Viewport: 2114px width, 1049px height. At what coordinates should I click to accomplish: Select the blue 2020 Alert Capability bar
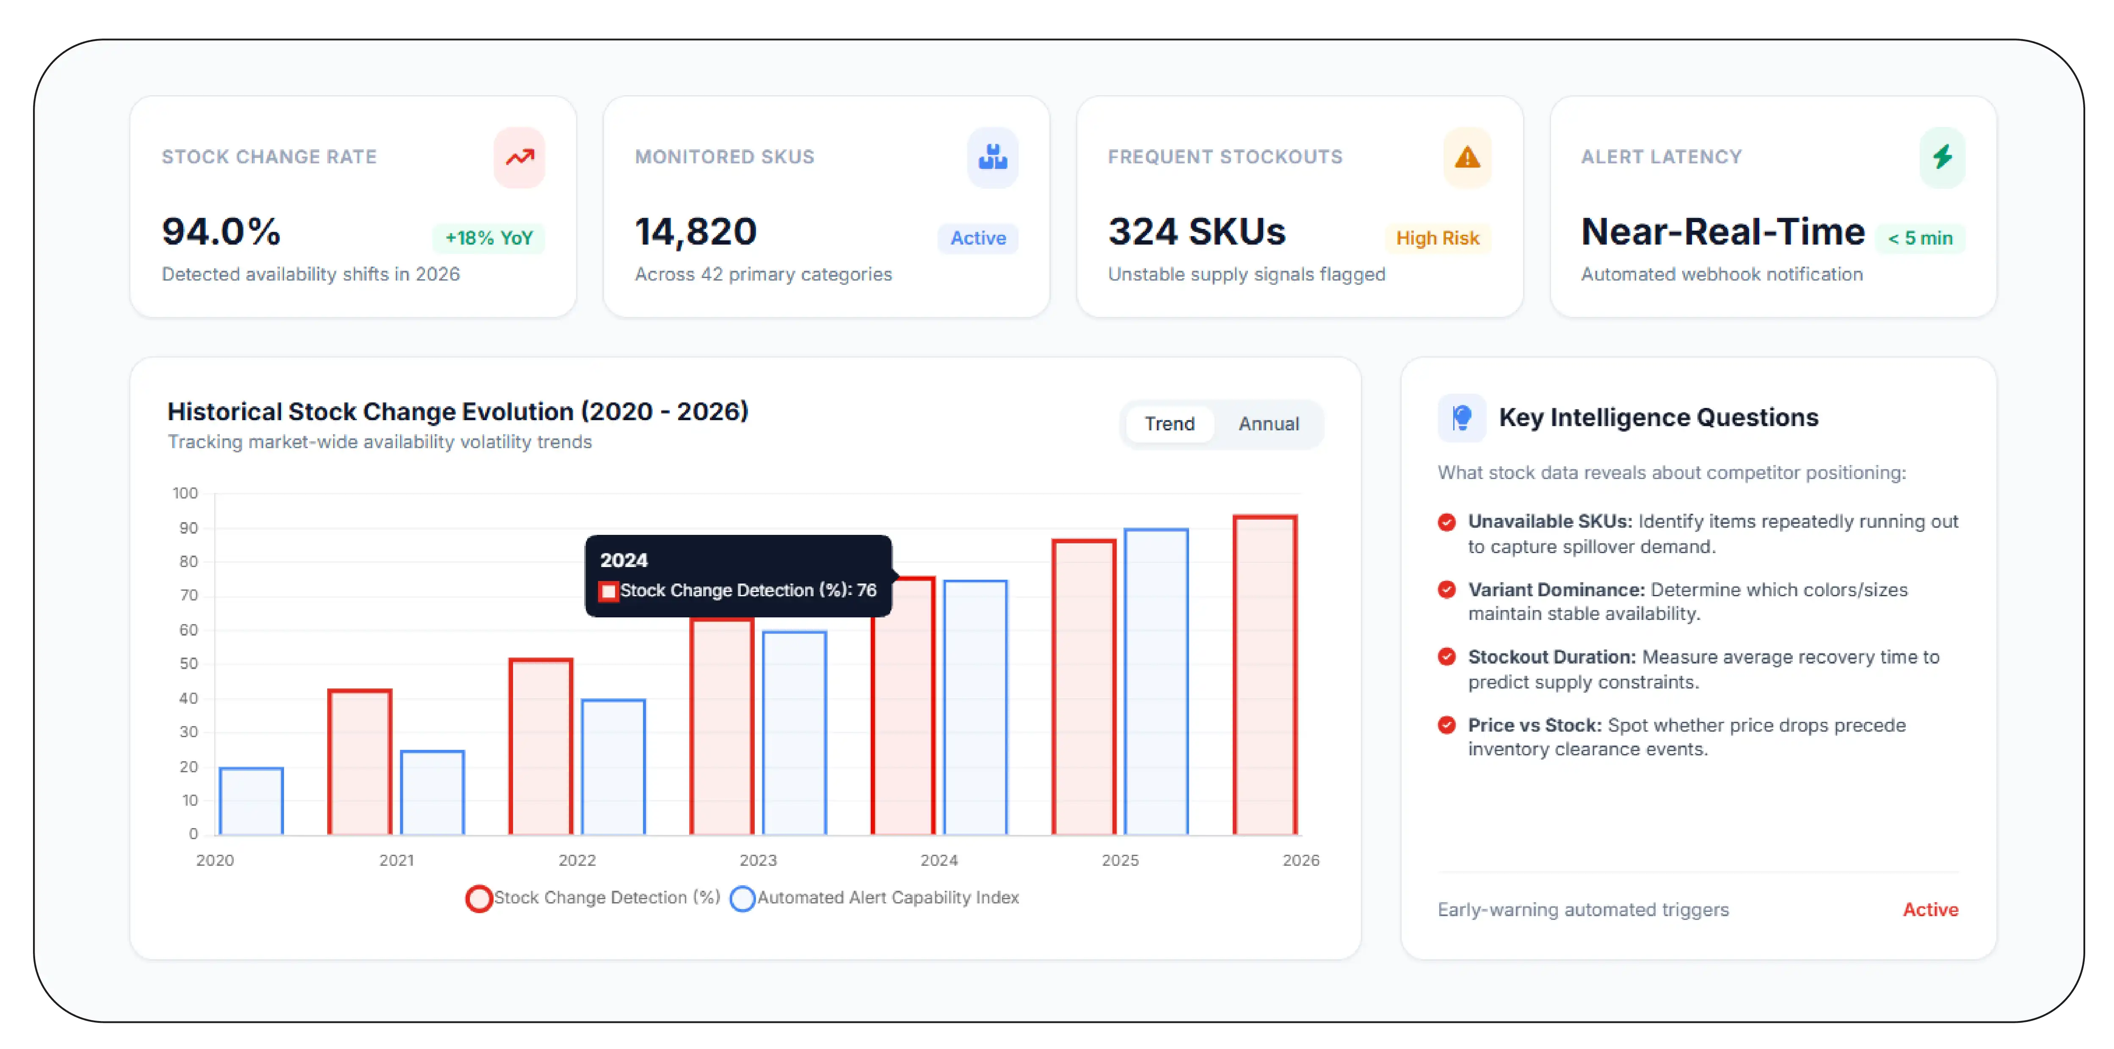tap(251, 801)
